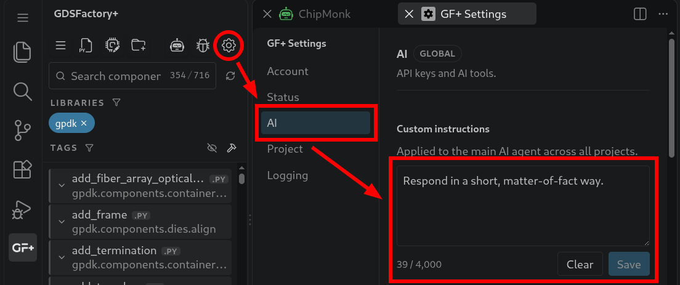The image size is (680, 285).
Task: Select the AI settings section
Action: [x=315, y=123]
